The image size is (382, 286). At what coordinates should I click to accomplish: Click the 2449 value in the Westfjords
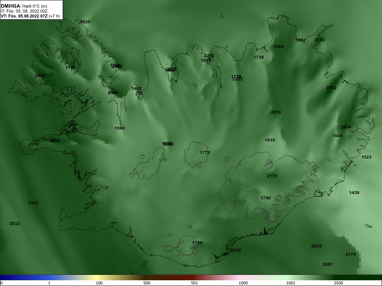[x=40, y=76]
